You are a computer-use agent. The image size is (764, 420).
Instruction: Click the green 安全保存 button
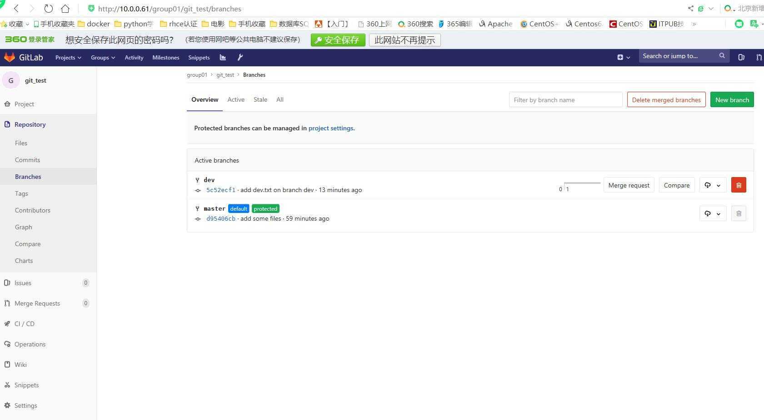click(338, 40)
